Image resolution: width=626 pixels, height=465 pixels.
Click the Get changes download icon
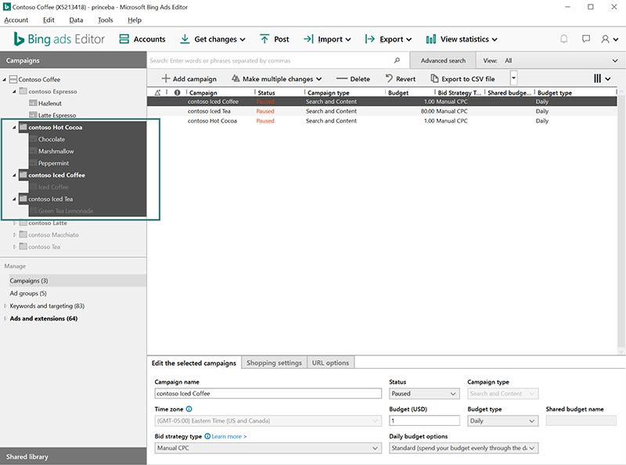[x=185, y=38]
